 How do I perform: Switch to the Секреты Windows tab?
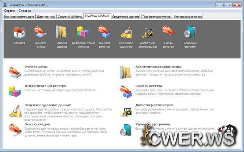(x=70, y=17)
